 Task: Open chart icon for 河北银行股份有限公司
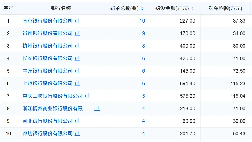(x=77, y=121)
